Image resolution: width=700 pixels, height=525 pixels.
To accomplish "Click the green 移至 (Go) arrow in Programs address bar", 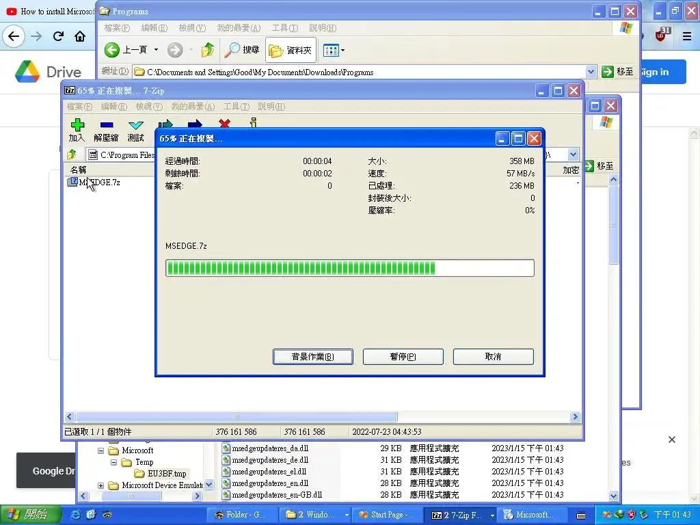I will pyautogui.click(x=608, y=72).
